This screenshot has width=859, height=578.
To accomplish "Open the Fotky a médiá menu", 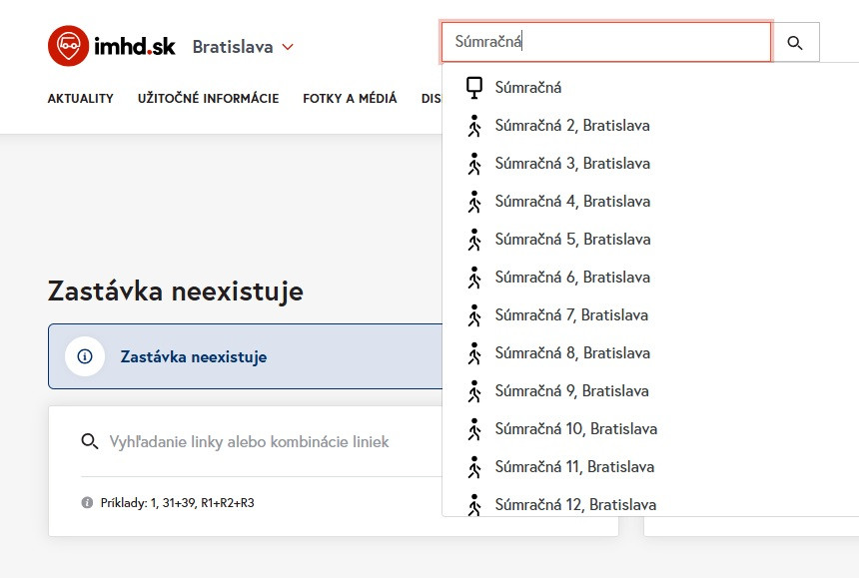I will coord(350,99).
